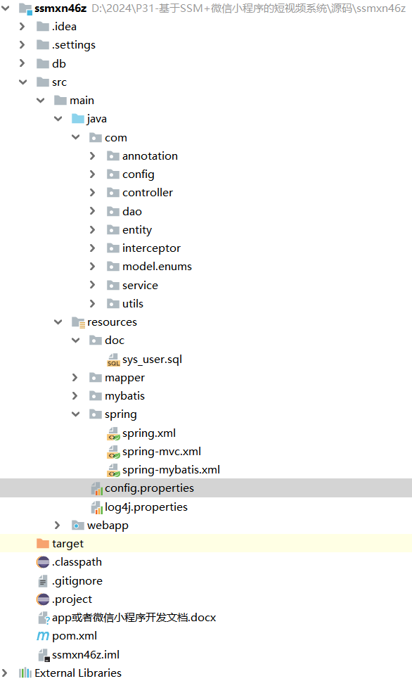The image size is (412, 681).
Task: Click the pom.xml Maven icon
Action: tap(43, 636)
